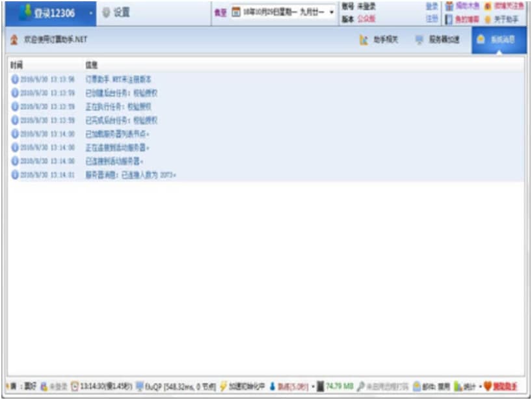Click the red 公众版 version link
Viewport: 532px width, 400px height.
[366, 19]
